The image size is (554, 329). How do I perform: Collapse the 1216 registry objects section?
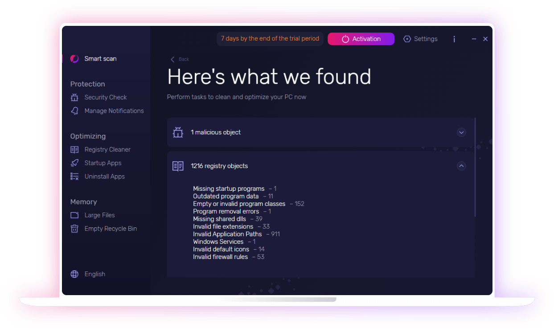click(x=461, y=166)
